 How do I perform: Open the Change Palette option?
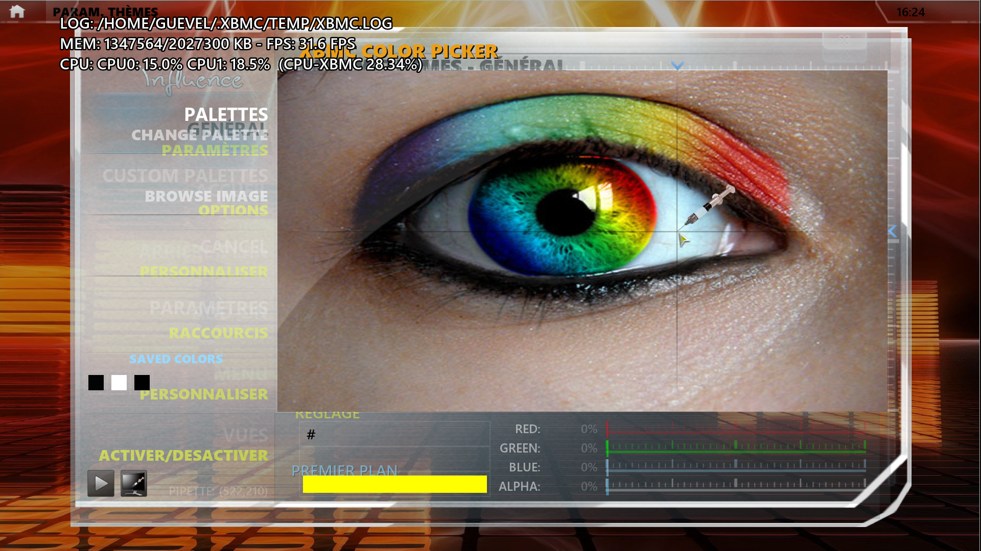pos(199,135)
